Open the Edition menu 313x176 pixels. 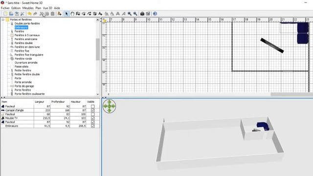[16, 8]
